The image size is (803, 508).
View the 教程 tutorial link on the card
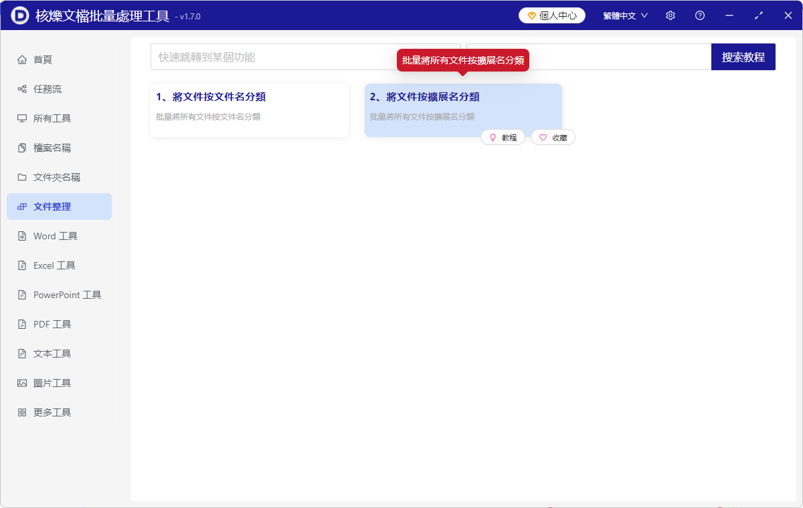pos(503,136)
